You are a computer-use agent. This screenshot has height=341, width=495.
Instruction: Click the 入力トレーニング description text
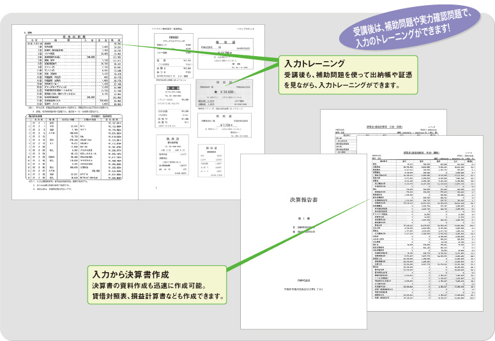346,80
